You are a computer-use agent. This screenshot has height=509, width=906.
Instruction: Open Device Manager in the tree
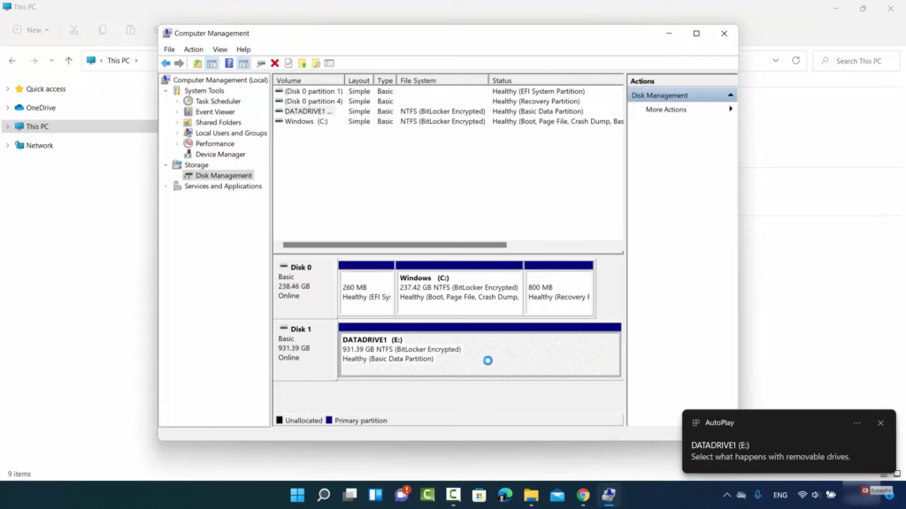pyautogui.click(x=219, y=155)
